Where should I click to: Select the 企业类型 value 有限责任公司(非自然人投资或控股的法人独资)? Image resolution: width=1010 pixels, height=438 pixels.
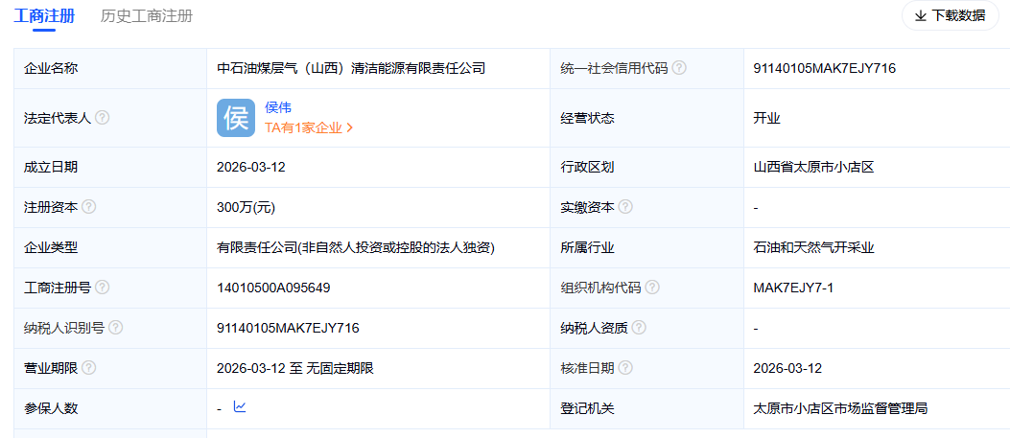click(356, 247)
